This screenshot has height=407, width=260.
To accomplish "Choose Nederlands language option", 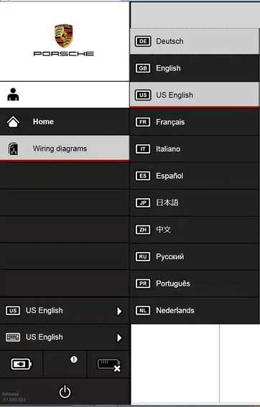I will click(195, 310).
